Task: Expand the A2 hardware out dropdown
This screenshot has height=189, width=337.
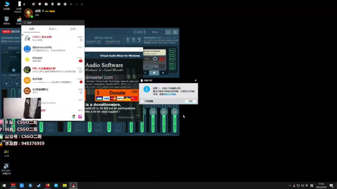Action: click(134, 39)
